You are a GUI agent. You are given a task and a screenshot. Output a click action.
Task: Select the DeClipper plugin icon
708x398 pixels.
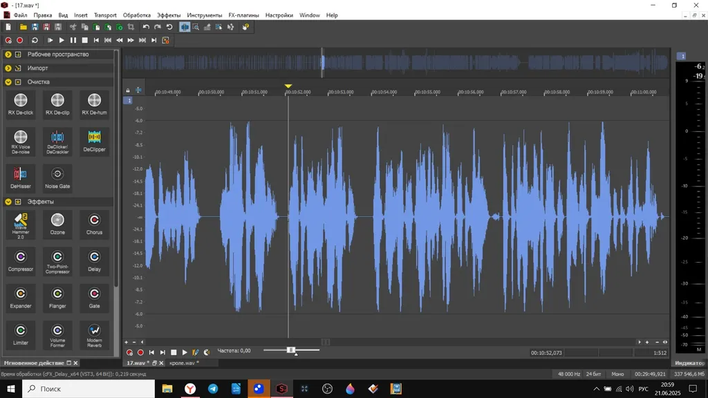[94, 141]
